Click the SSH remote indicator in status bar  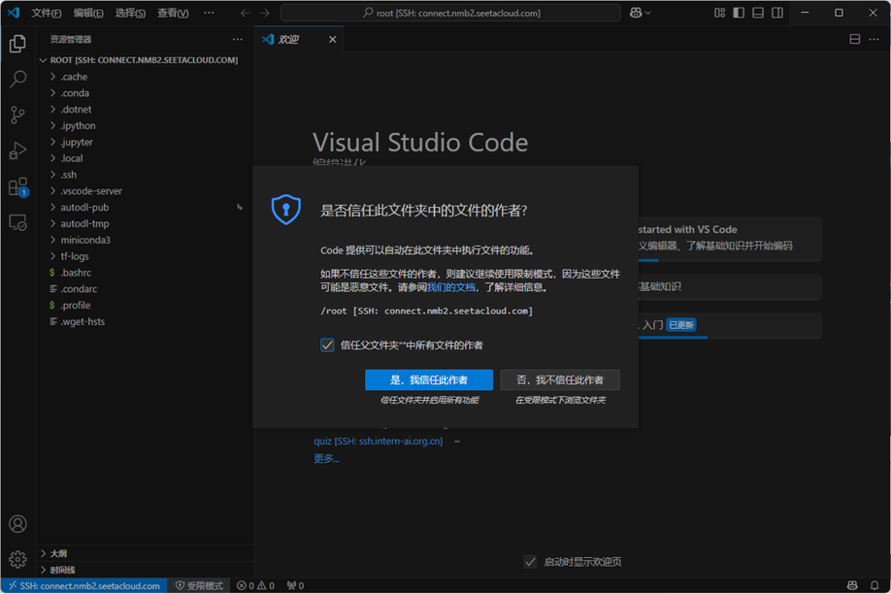click(84, 585)
